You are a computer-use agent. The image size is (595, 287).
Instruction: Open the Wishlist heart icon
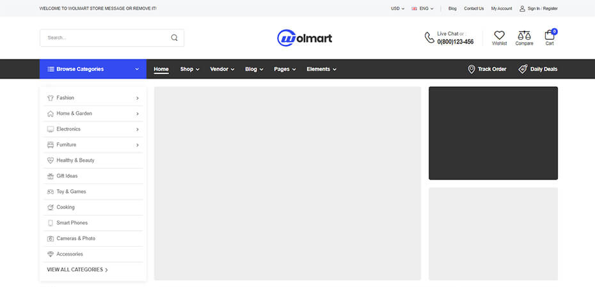tap(499, 35)
